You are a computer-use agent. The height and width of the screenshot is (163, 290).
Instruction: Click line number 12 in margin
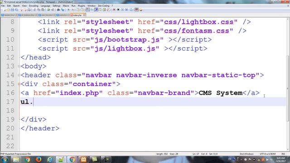point(10,58)
